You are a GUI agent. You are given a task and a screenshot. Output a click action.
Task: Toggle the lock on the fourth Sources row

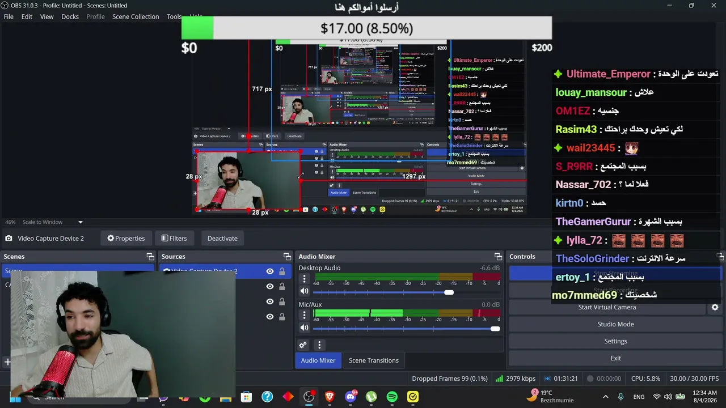tap(282, 317)
